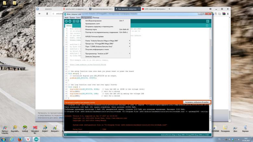253x142 pixels.
Task: Click the New sketch icon in Arduino toolbar
Action: [74, 21]
